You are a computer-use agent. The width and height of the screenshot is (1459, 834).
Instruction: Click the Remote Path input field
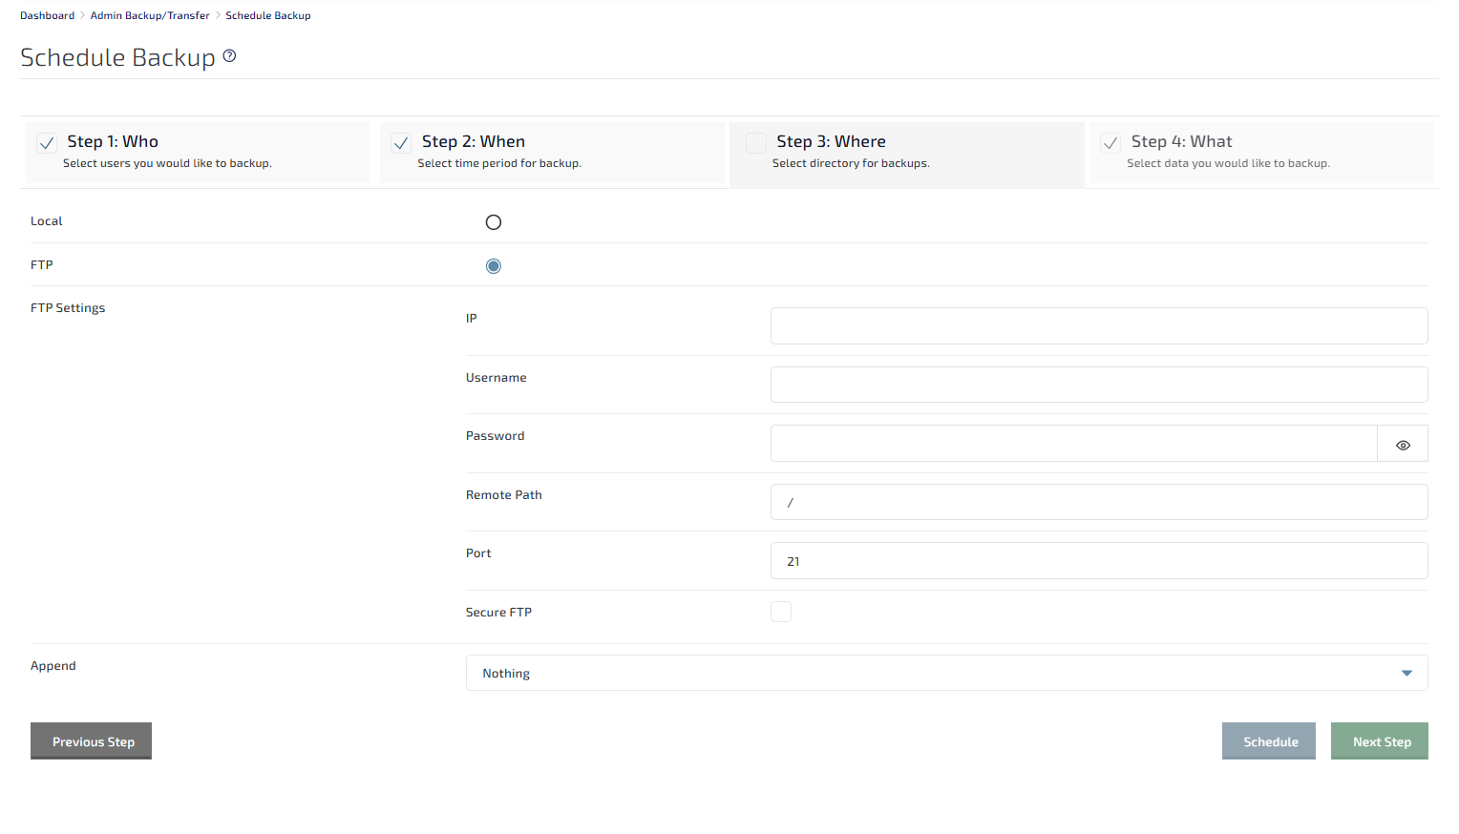pos(1098,503)
